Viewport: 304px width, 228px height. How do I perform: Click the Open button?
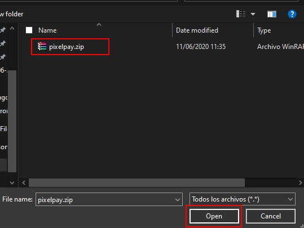click(x=214, y=216)
